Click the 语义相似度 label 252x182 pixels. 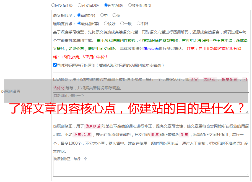(64, 15)
